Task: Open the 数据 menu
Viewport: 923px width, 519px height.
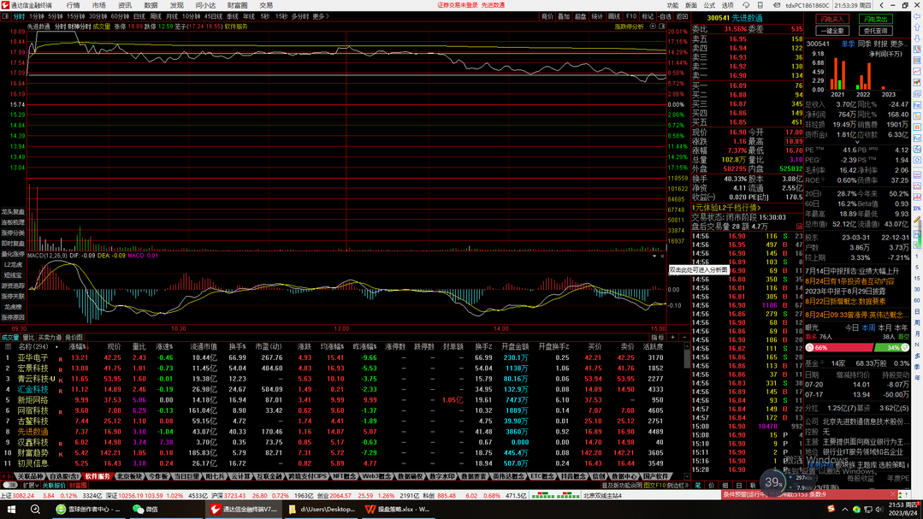Action: [151, 5]
